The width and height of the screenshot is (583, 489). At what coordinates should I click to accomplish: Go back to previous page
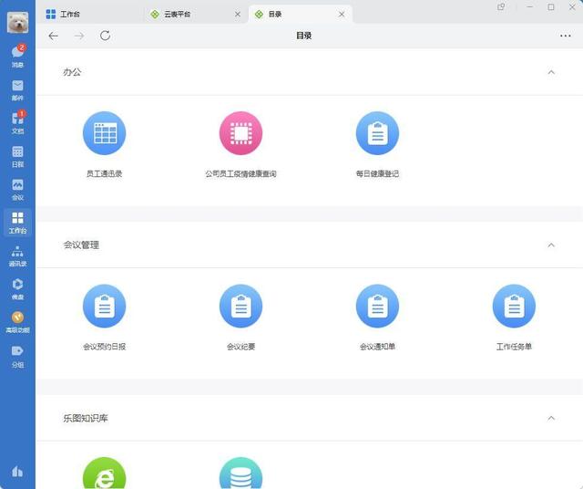pyautogui.click(x=53, y=36)
